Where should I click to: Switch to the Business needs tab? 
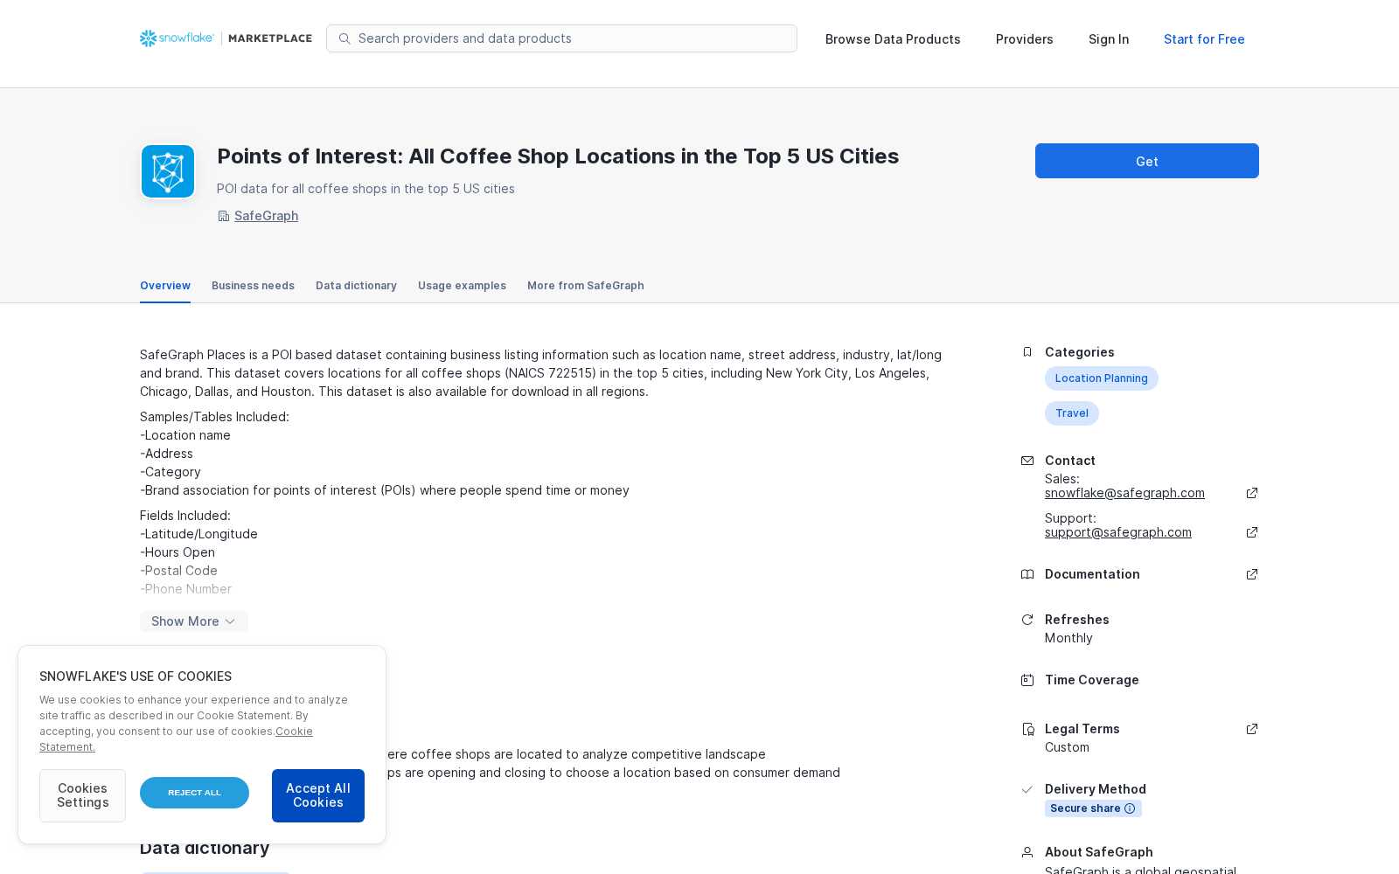[253, 286]
